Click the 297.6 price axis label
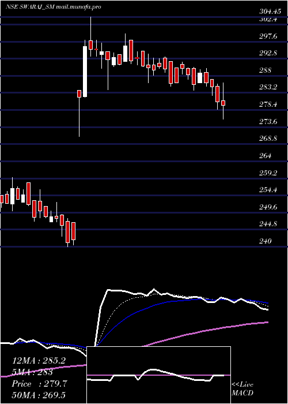This screenshot has width=288, height=404. pyautogui.click(x=268, y=36)
